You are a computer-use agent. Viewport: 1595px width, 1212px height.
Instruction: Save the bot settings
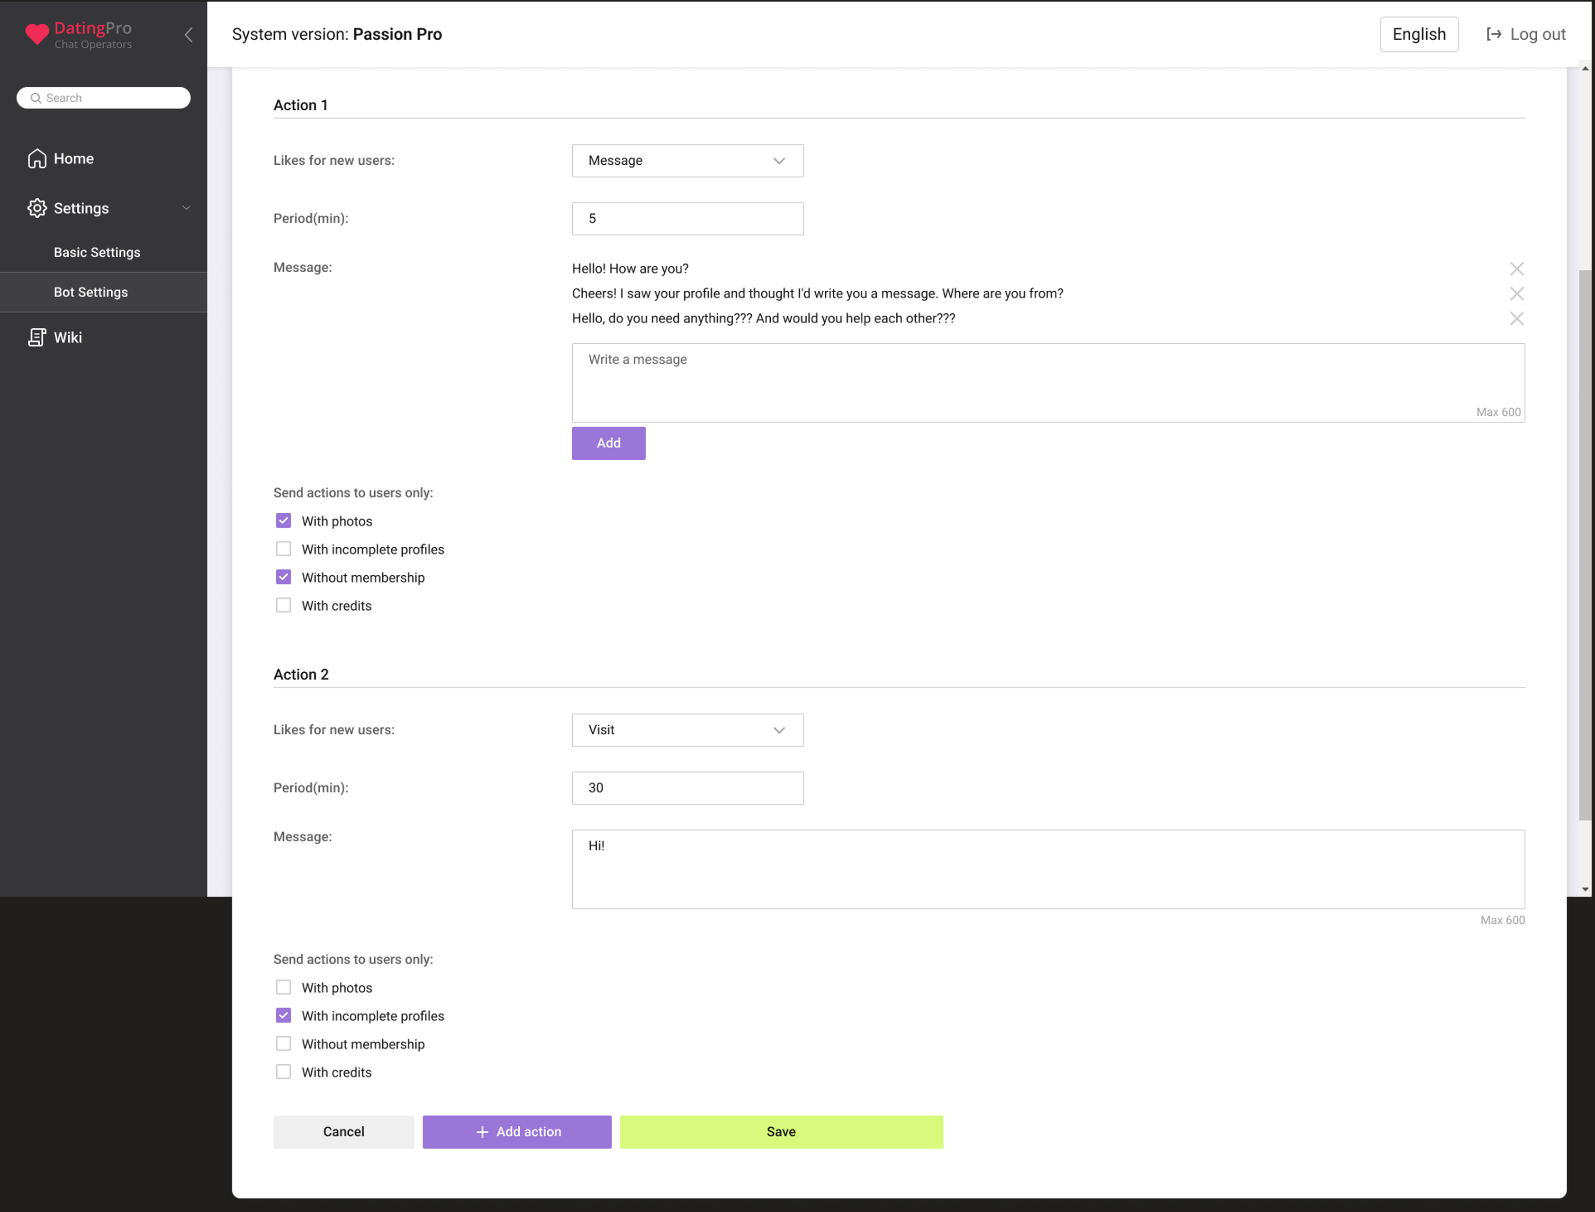tap(781, 1132)
